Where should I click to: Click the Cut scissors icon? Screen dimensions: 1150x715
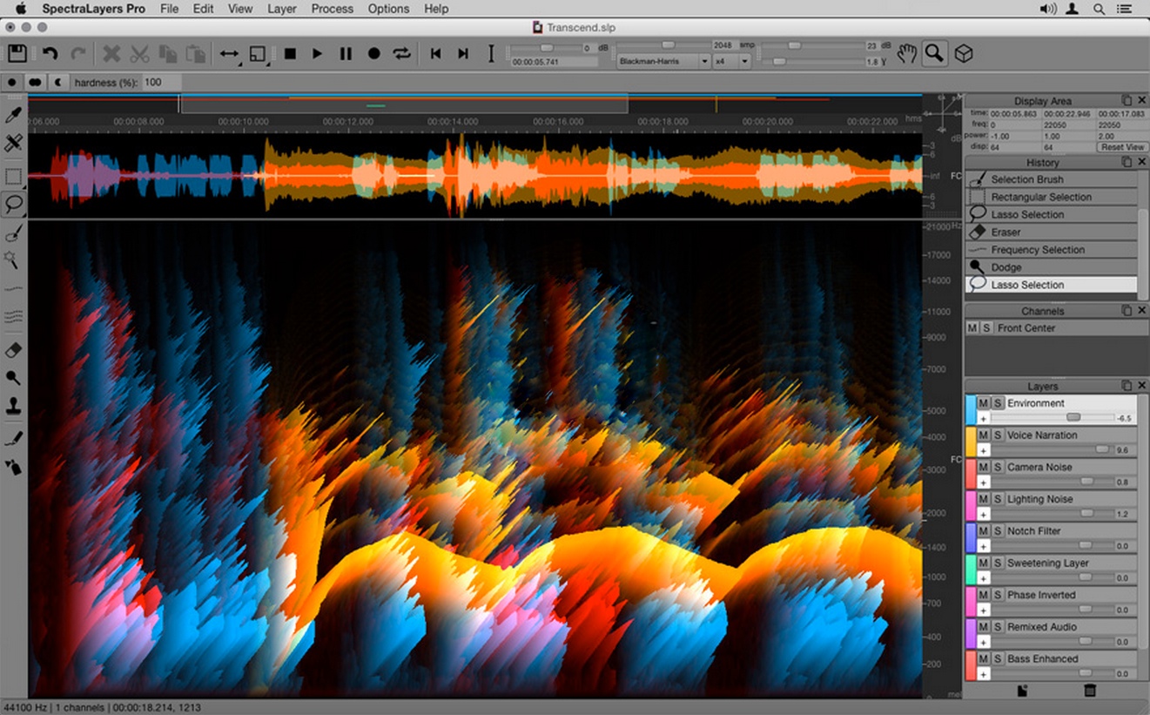click(139, 53)
